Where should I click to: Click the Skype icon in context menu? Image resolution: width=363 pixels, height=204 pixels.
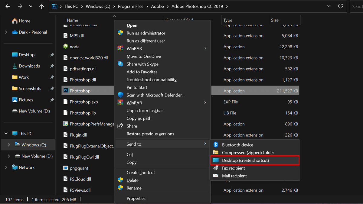point(120,64)
